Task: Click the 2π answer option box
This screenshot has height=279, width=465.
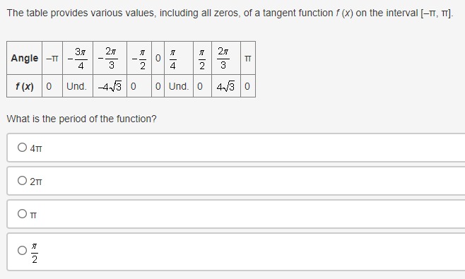Action: [x=236, y=181]
